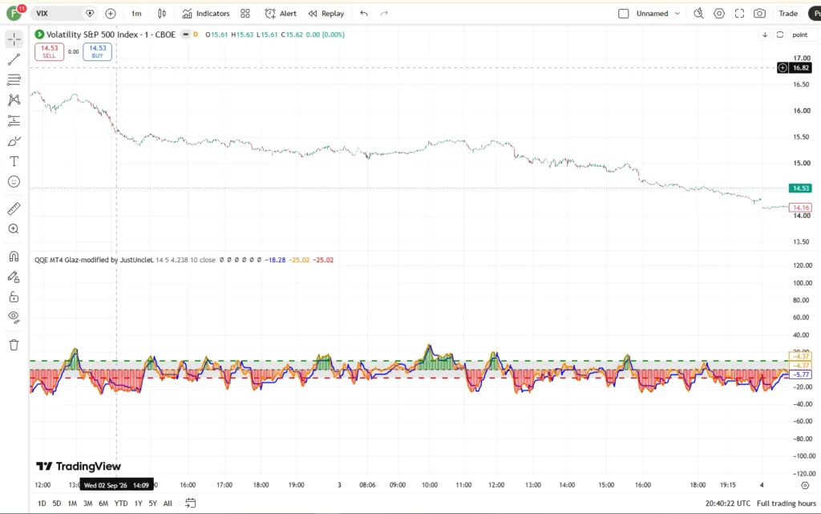This screenshot has height=514, width=821.
Task: Click the D data-delay badge in legend
Action: pos(196,34)
